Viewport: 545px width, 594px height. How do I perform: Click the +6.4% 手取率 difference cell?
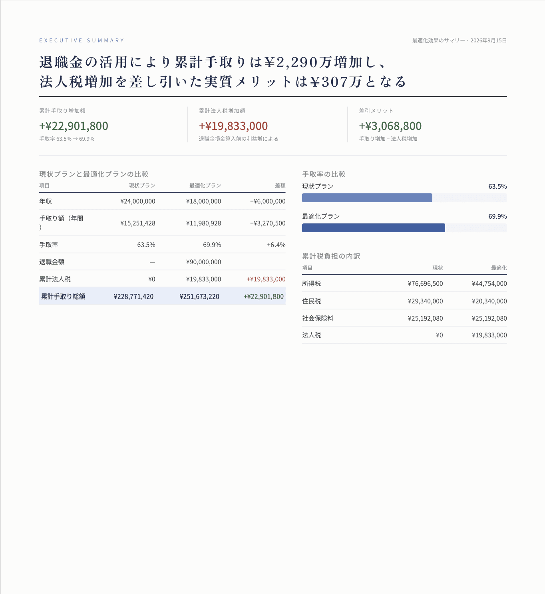276,245
